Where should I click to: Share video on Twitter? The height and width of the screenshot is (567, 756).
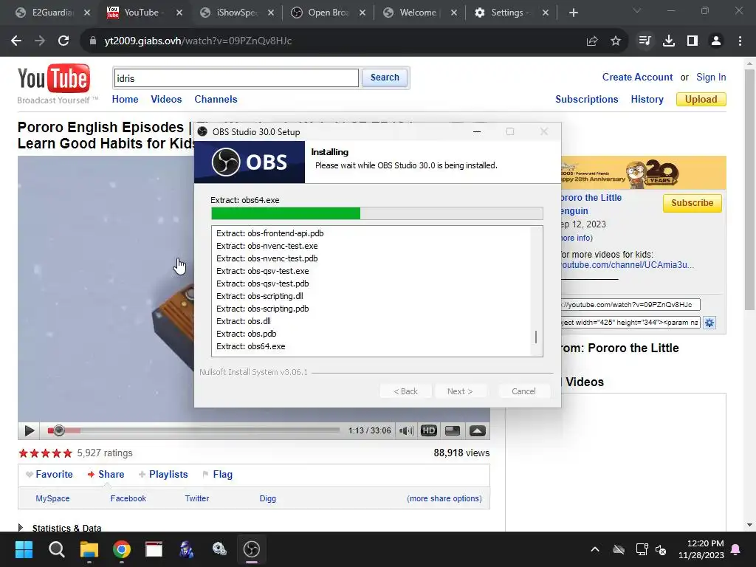pos(196,498)
